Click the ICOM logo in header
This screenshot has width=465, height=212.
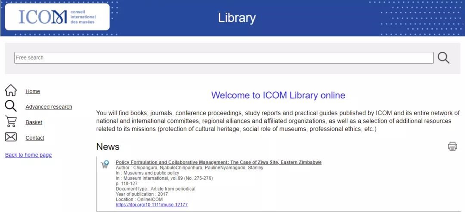tap(57, 17)
